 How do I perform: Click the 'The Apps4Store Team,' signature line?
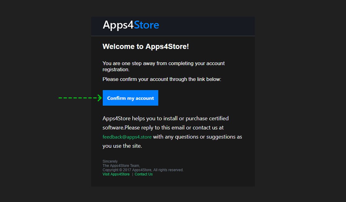click(x=121, y=166)
